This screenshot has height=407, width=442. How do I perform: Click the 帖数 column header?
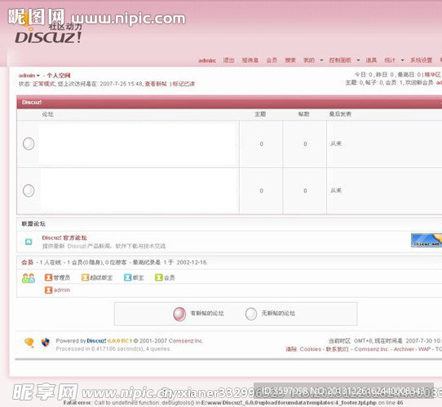click(304, 114)
